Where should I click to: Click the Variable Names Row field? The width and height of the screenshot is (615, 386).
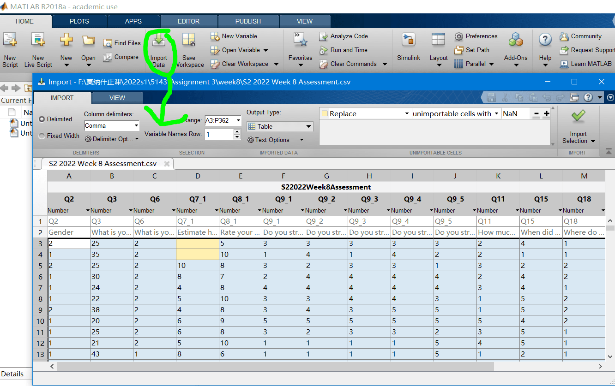[x=219, y=134]
